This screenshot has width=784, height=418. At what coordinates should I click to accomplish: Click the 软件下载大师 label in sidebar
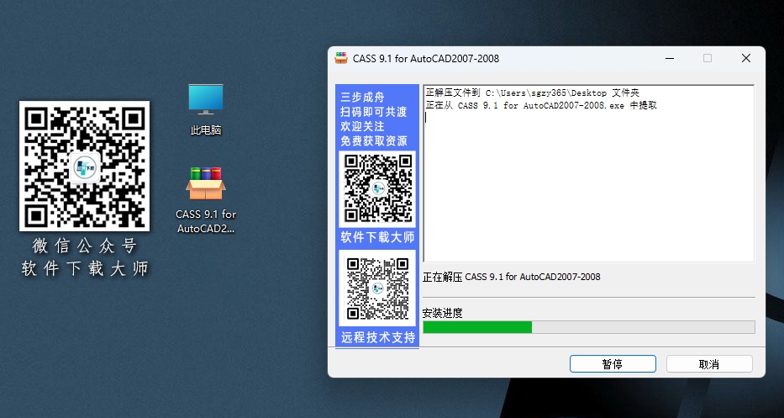pyautogui.click(x=377, y=237)
